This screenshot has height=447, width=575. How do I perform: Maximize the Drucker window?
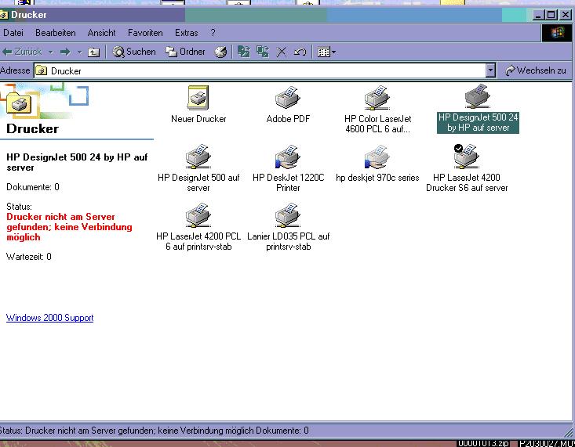(551, 15)
